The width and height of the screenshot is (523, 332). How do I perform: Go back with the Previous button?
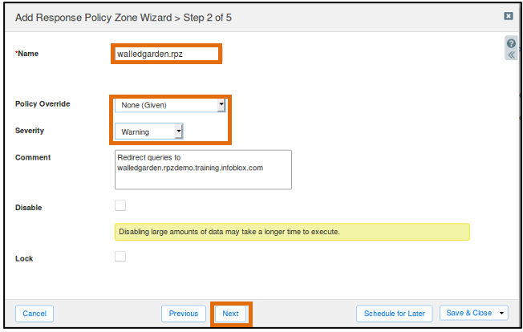184,314
